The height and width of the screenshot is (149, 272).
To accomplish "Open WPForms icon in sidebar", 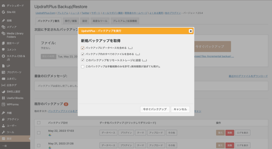I will (3, 104).
